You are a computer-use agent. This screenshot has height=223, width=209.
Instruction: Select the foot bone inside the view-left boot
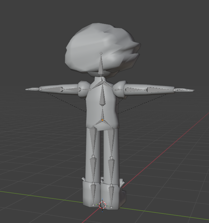coord(93,194)
